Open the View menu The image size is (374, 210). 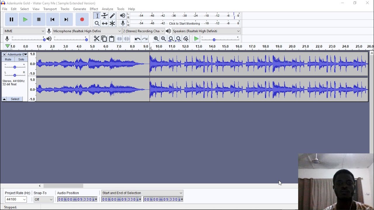coord(36,9)
